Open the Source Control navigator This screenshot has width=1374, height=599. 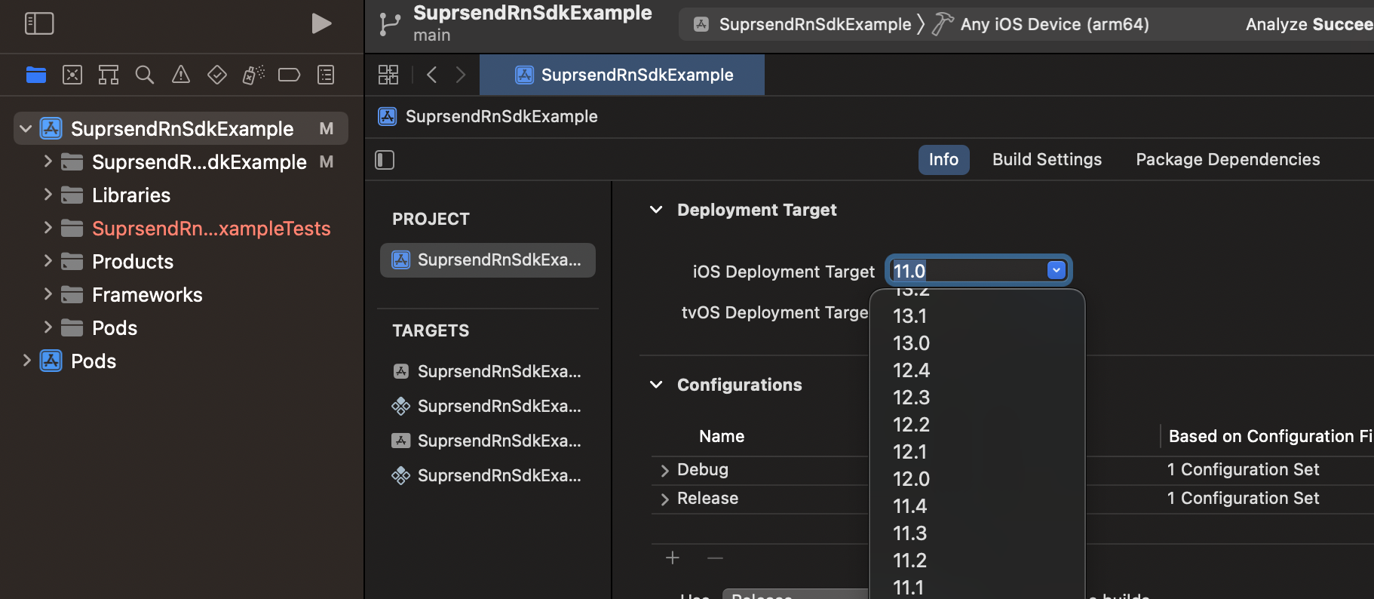(x=72, y=75)
